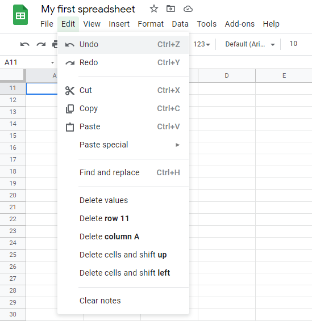Image resolution: width=312 pixels, height=321 pixels.
Task: Click the font size field showing 10
Action: [293, 44]
